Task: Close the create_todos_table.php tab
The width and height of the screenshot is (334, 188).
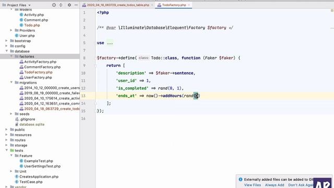Action: [x=152, y=5]
